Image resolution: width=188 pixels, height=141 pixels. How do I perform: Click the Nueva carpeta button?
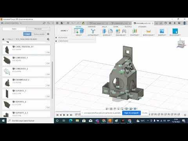point(39,34)
